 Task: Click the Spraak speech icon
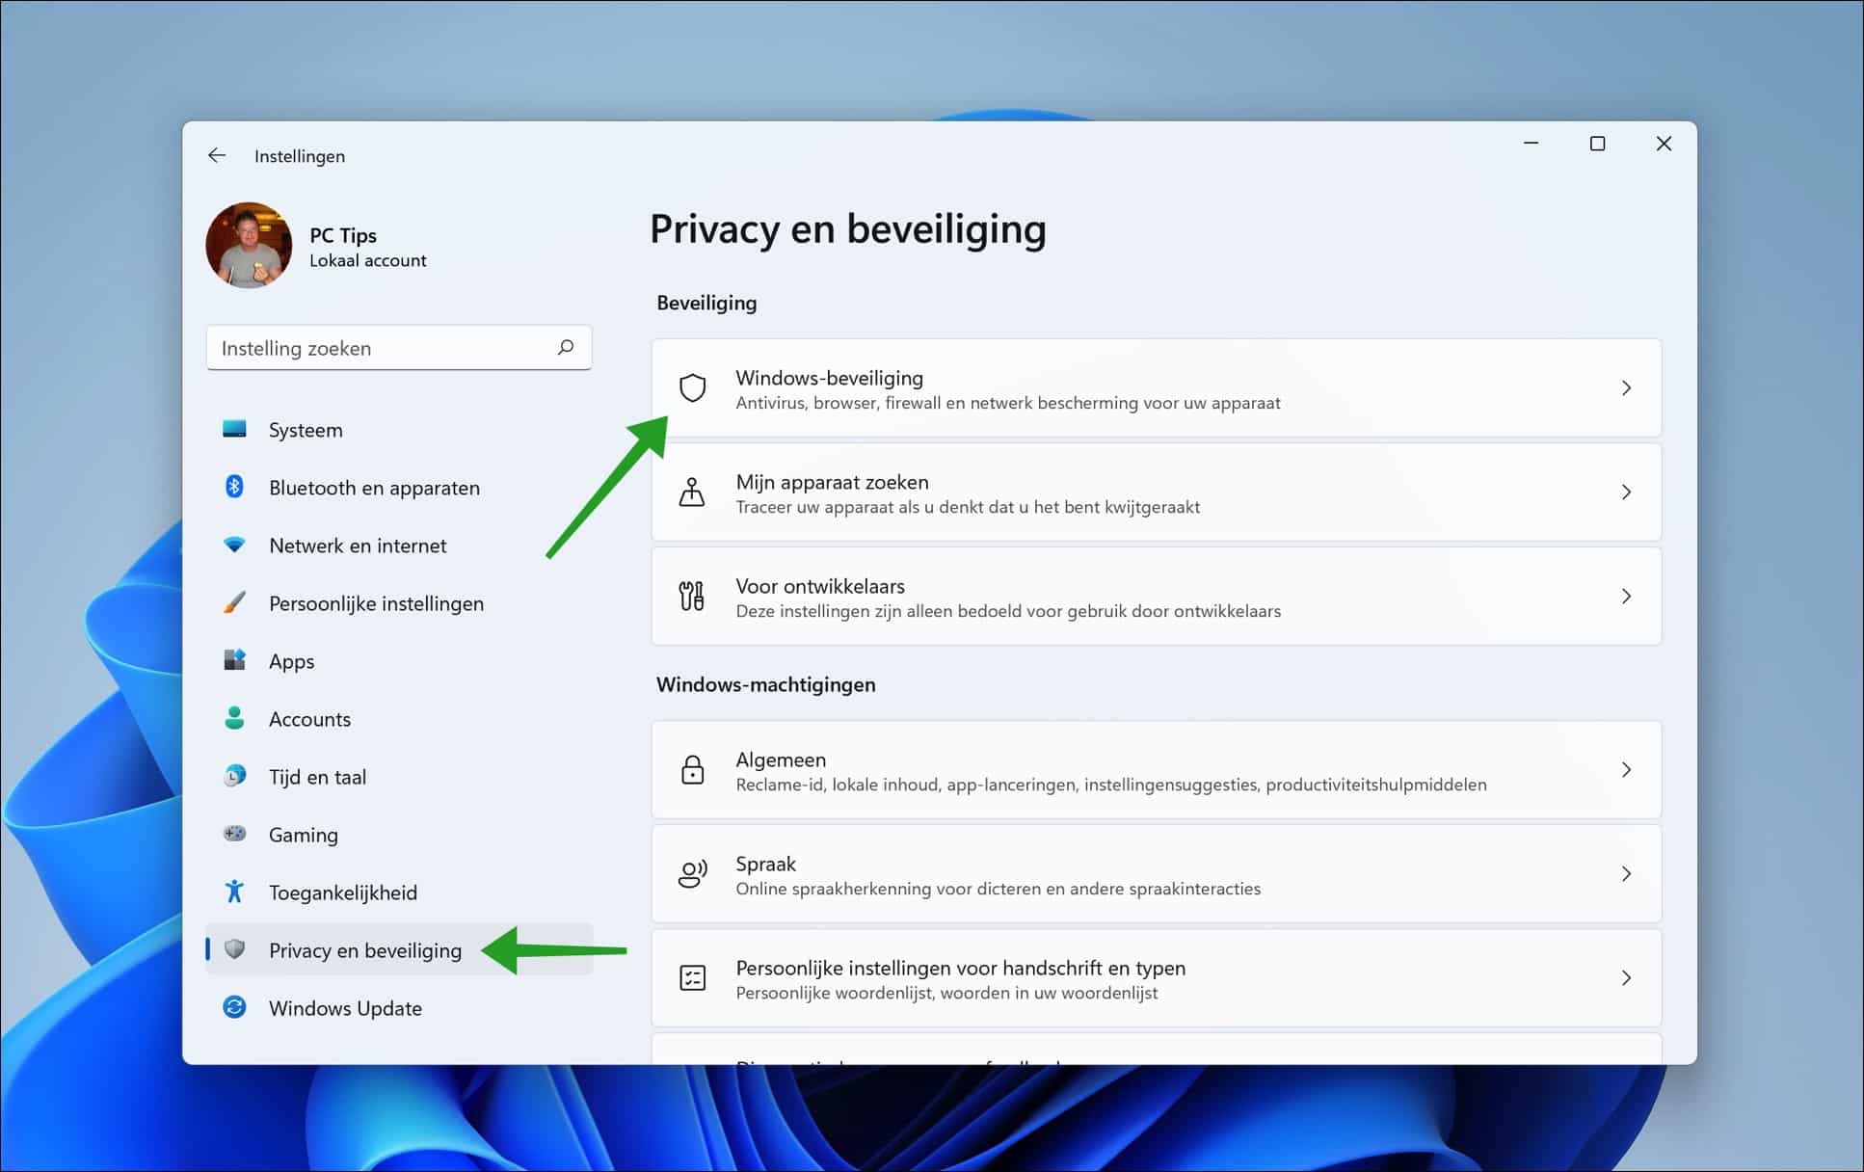pos(693,874)
